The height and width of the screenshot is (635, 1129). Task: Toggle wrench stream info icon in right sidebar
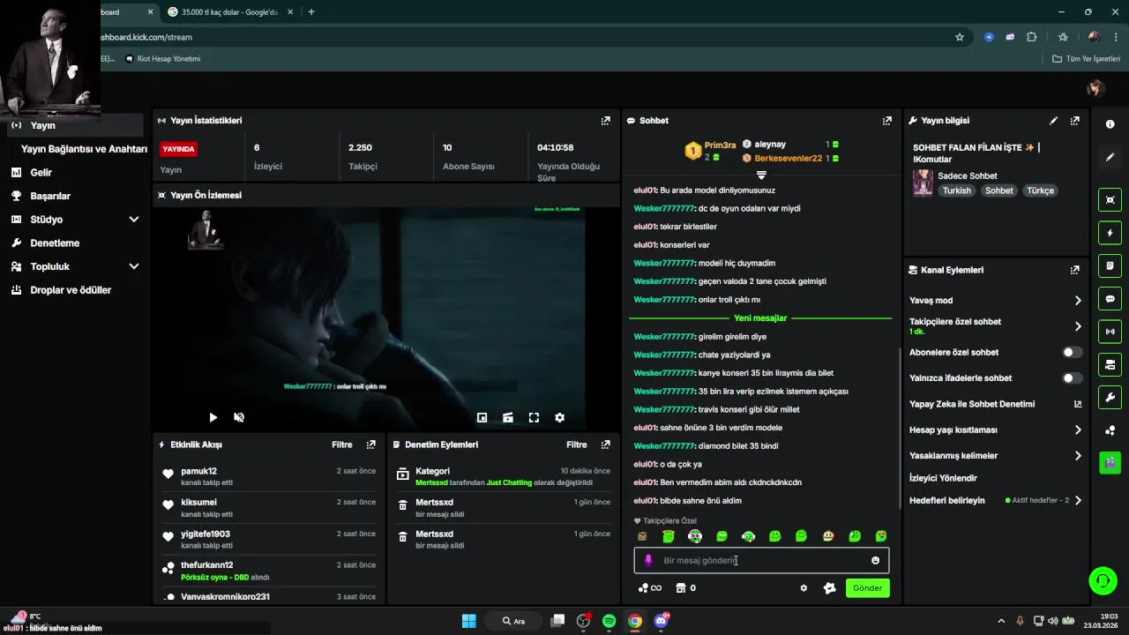1110,397
